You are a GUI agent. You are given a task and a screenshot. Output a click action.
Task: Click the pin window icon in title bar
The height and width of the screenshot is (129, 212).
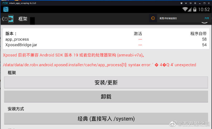[x=190, y=3]
